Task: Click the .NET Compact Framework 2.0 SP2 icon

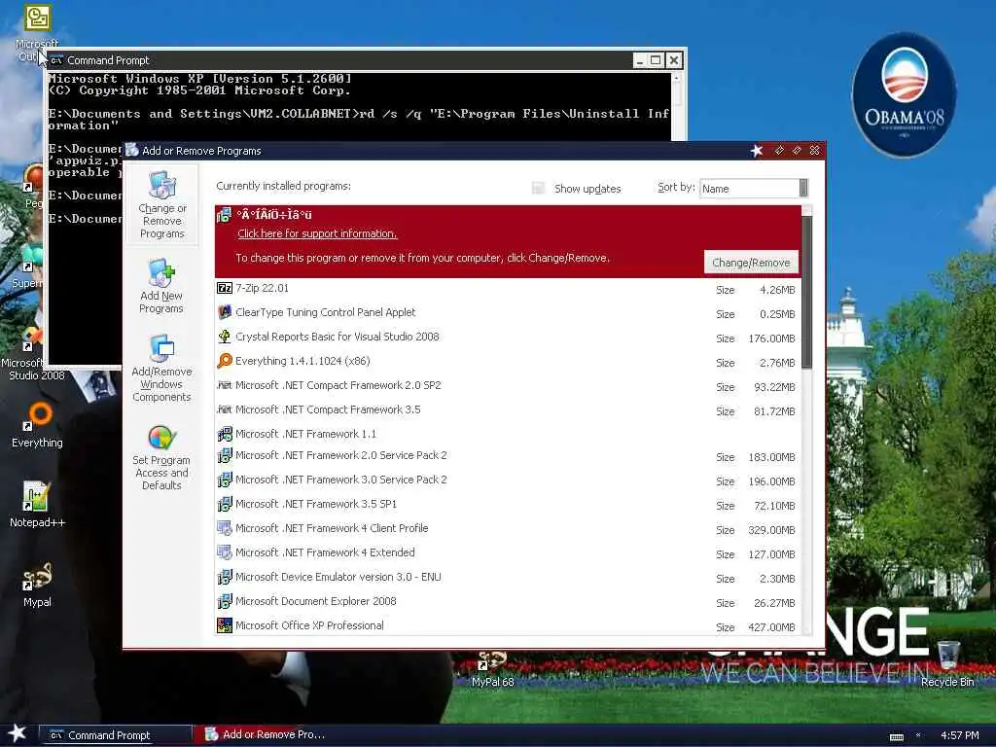Action: click(225, 385)
